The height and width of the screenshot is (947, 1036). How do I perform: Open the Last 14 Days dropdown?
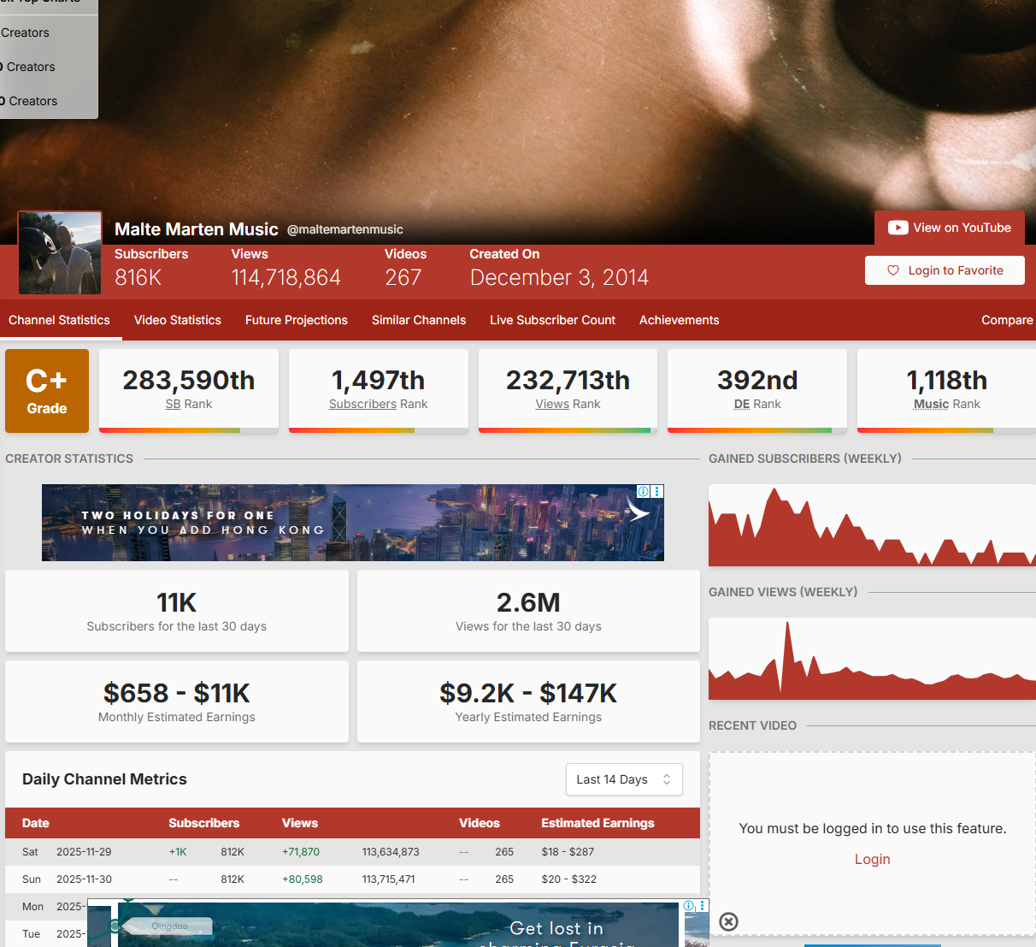pos(624,779)
